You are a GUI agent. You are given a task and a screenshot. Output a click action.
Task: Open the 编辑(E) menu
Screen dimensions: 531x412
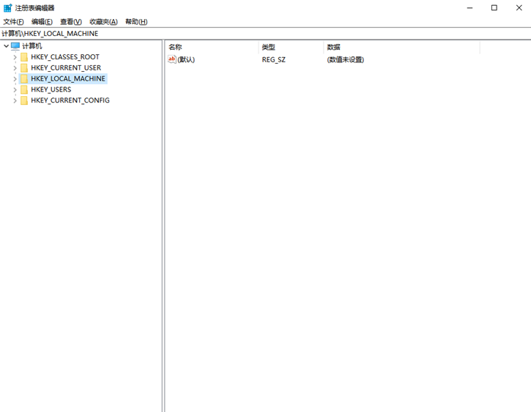coord(42,22)
